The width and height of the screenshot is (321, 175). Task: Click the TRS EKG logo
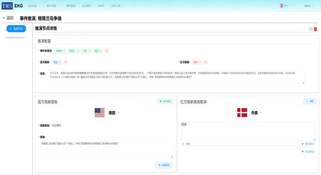[x=12, y=6]
